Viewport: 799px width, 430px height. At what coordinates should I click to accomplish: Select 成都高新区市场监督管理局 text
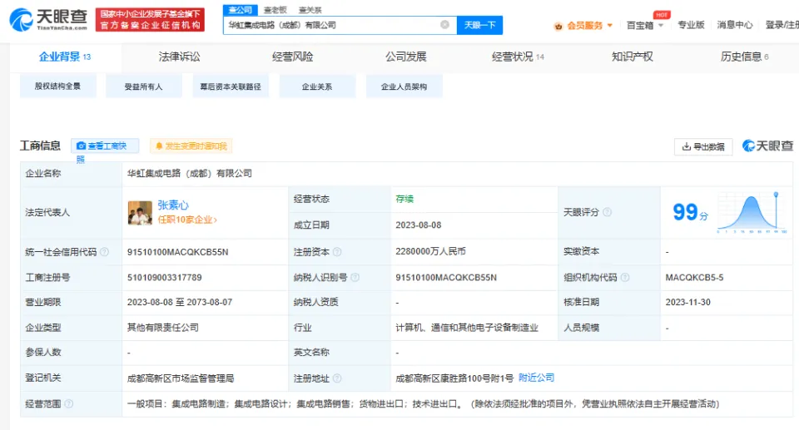point(181,378)
